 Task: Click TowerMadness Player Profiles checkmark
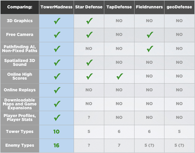point(57,117)
